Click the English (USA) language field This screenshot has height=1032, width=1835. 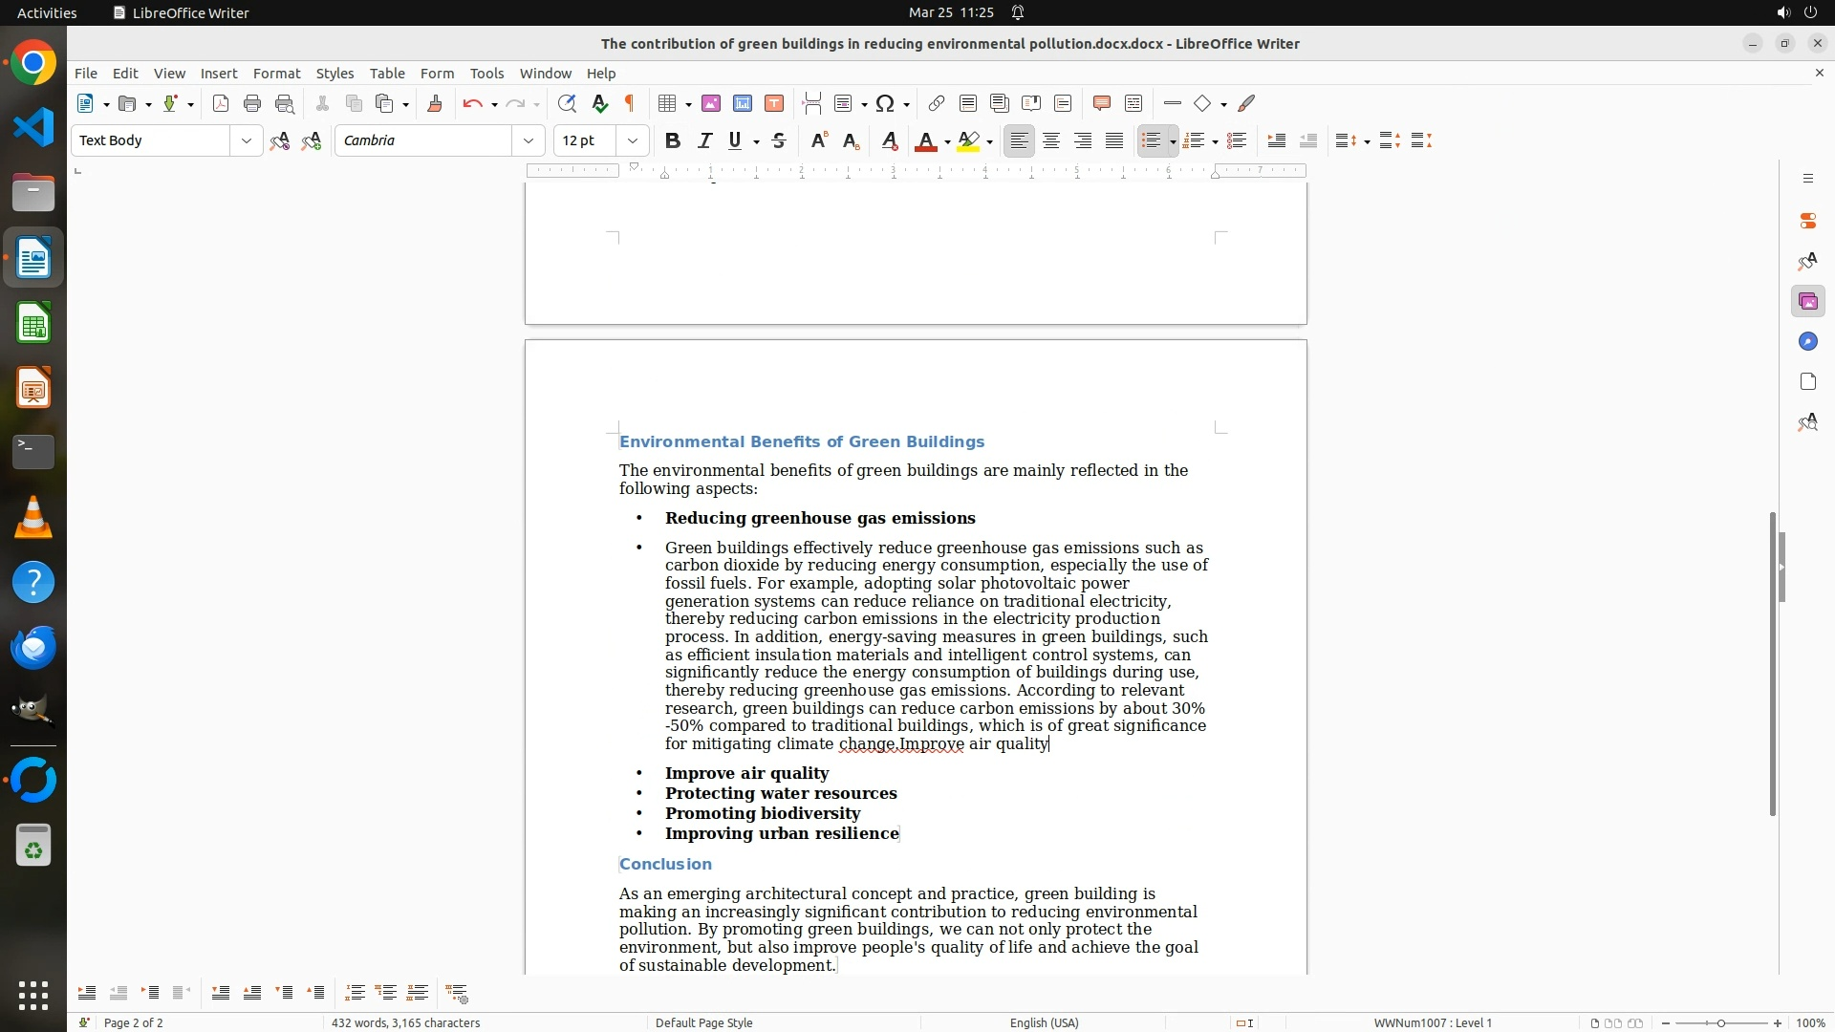pyautogui.click(x=1044, y=1022)
